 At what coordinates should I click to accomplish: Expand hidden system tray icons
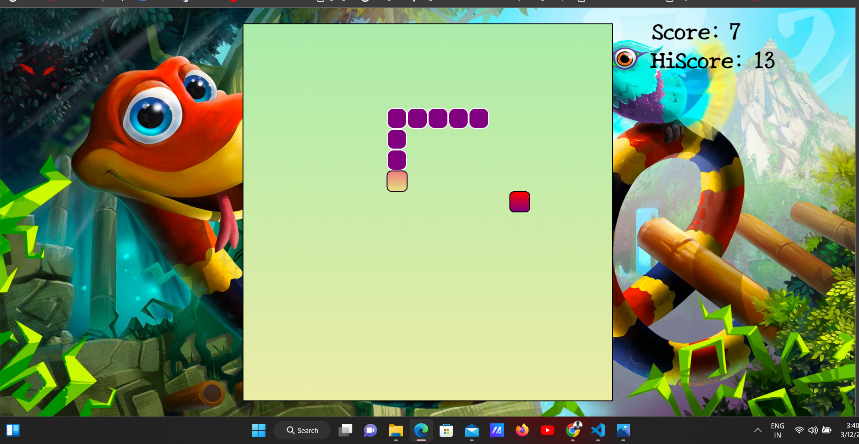pos(757,430)
